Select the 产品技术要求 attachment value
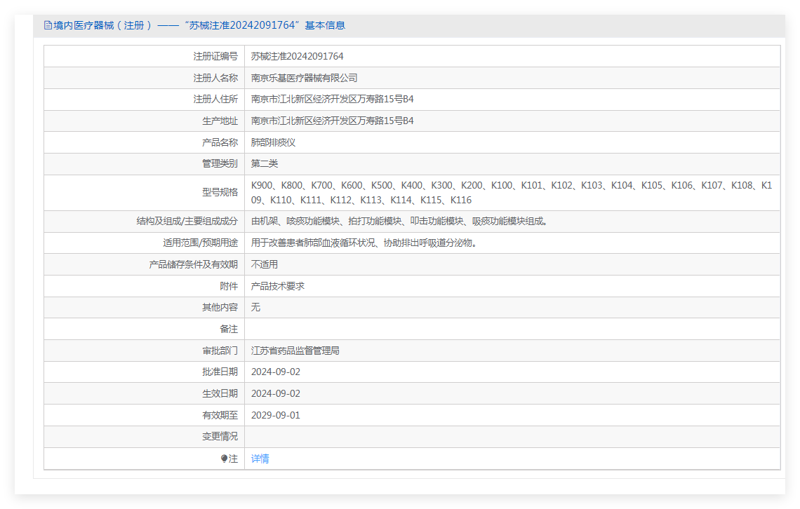Image resolution: width=800 pixels, height=509 pixels. point(278,286)
